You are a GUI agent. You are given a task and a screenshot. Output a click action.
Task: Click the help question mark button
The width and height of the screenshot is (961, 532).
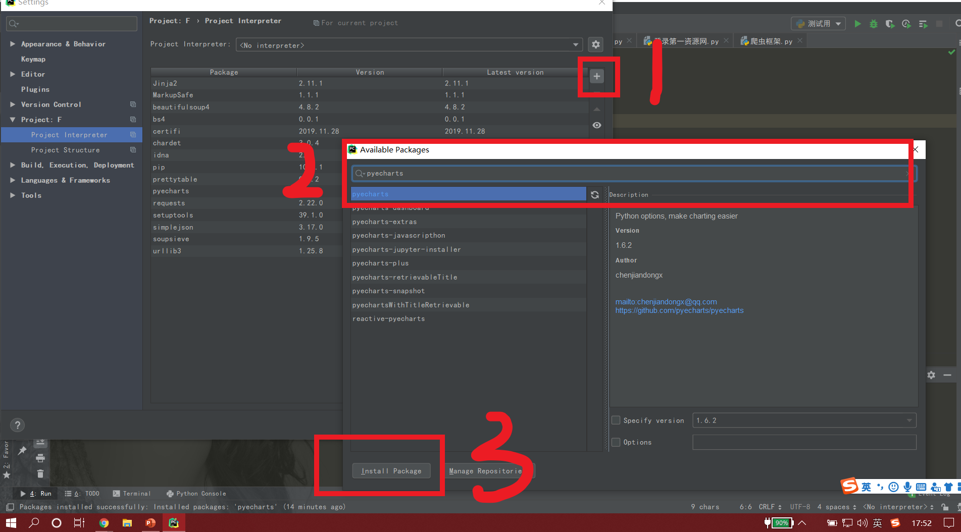(18, 425)
